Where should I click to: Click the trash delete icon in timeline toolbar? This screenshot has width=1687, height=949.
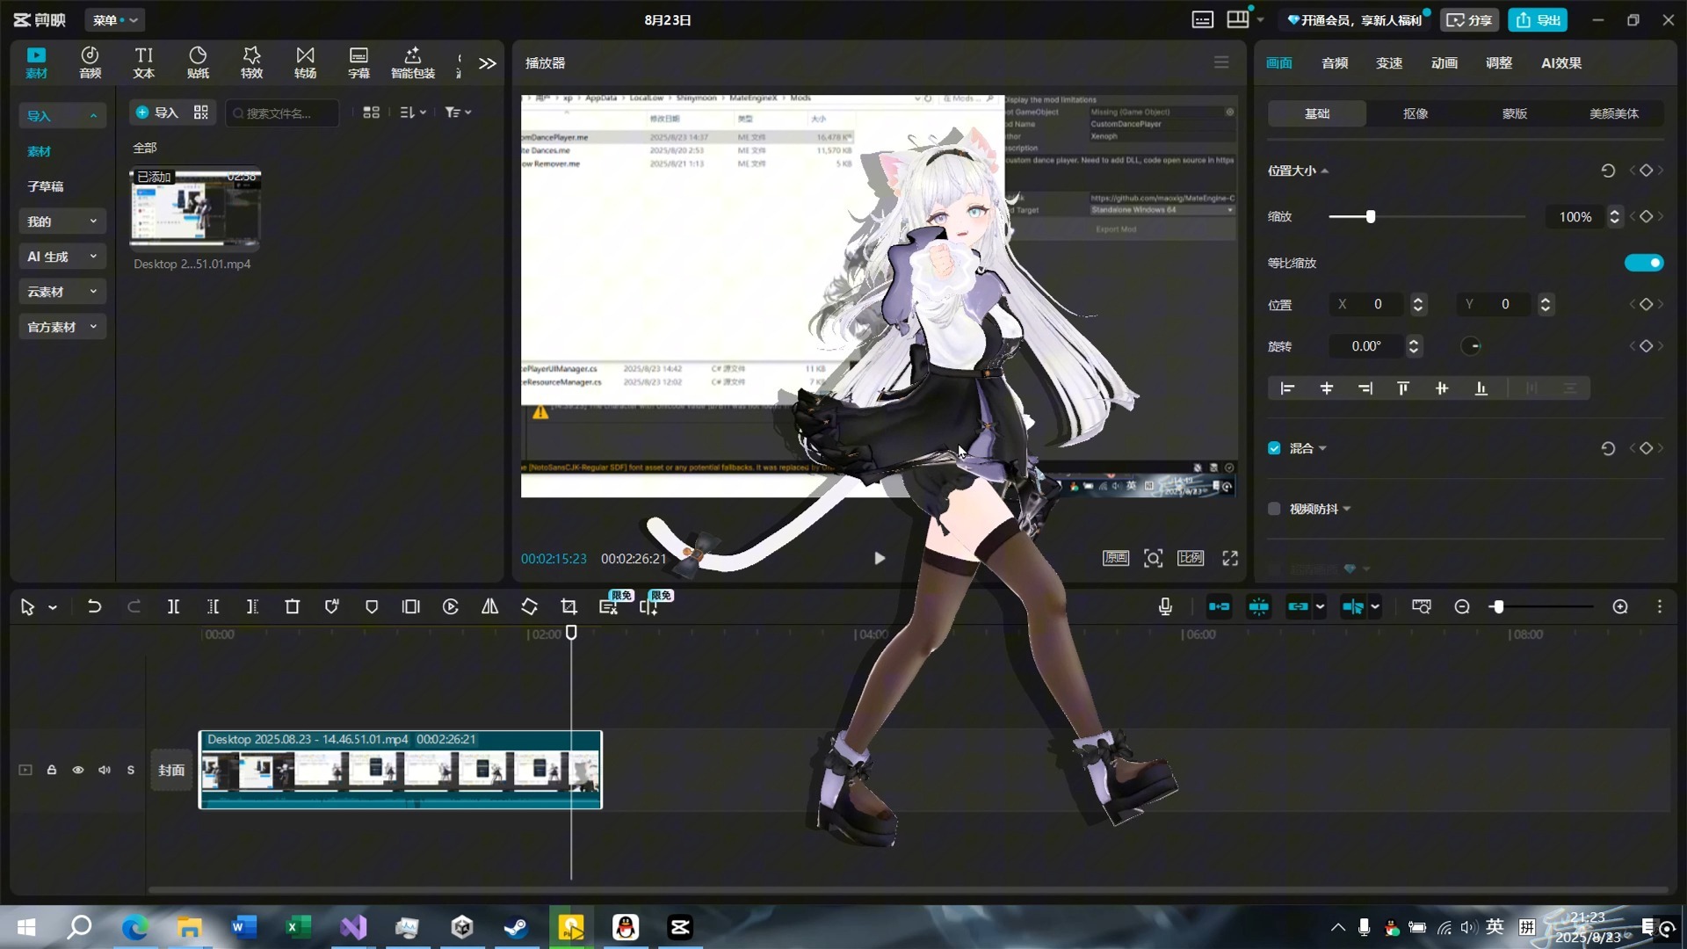click(293, 606)
